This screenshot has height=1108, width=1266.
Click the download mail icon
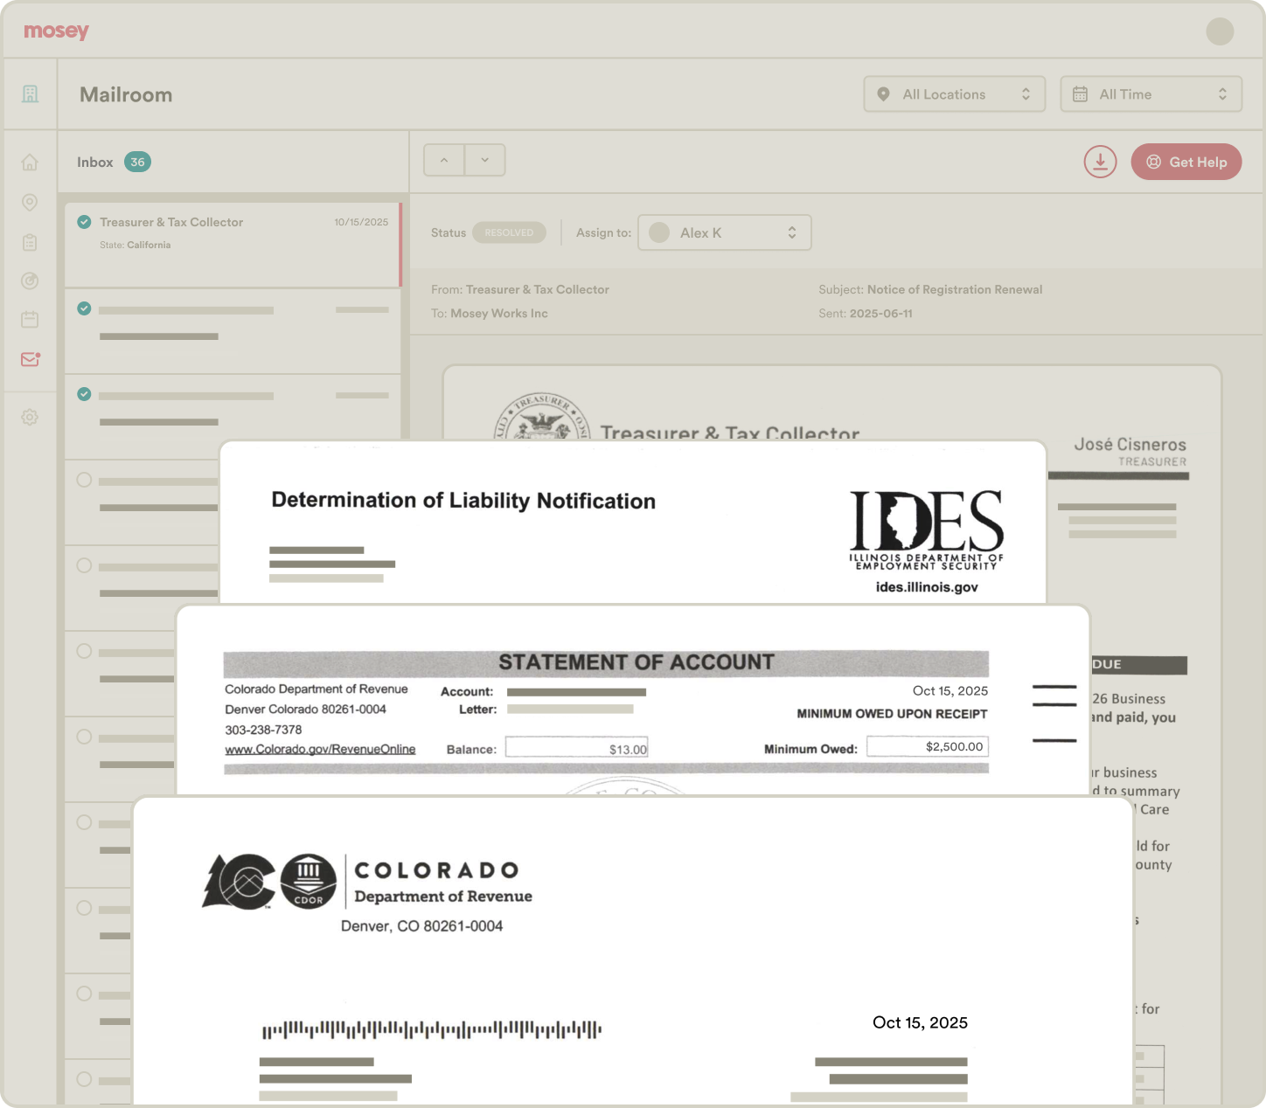1100,162
